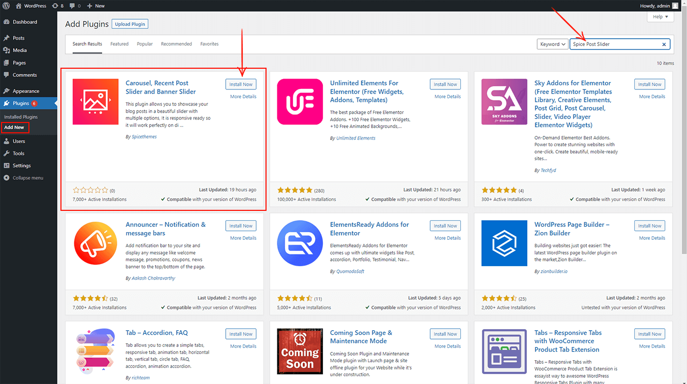Install Announcer Notification plugin
Image resolution: width=687 pixels, height=384 pixels.
pyautogui.click(x=241, y=226)
